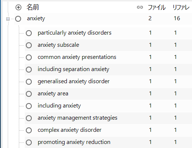Sort by the リファレ column header
Image resolution: width=192 pixels, height=148 pixels.
point(181,7)
